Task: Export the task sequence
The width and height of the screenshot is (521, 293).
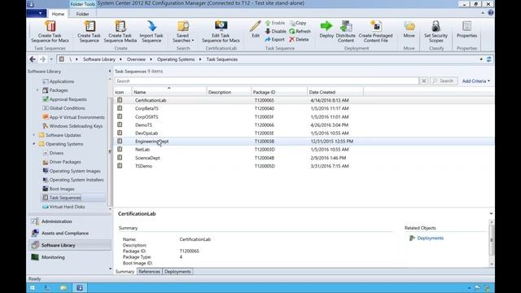Action: pos(275,39)
